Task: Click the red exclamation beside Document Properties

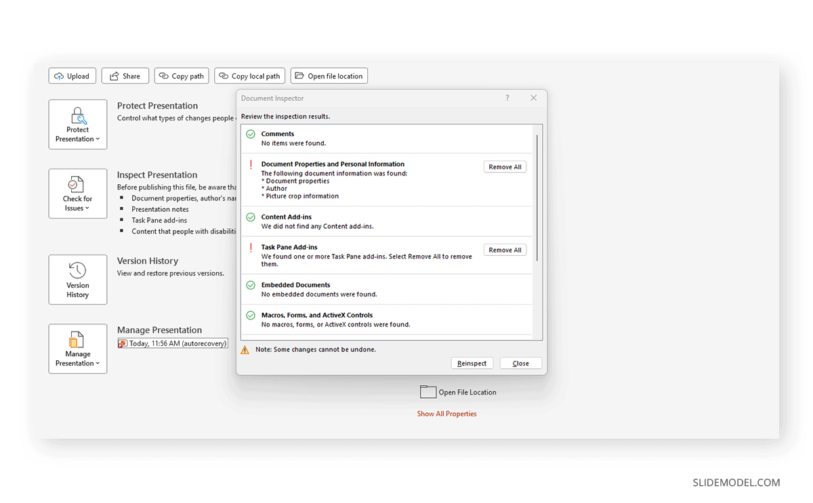Action: (x=251, y=165)
